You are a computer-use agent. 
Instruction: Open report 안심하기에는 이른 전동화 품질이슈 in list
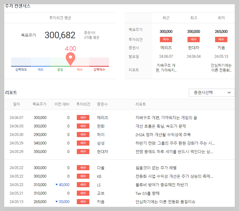coord(165,202)
